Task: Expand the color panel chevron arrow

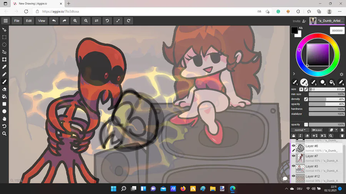Action: tap(294, 74)
